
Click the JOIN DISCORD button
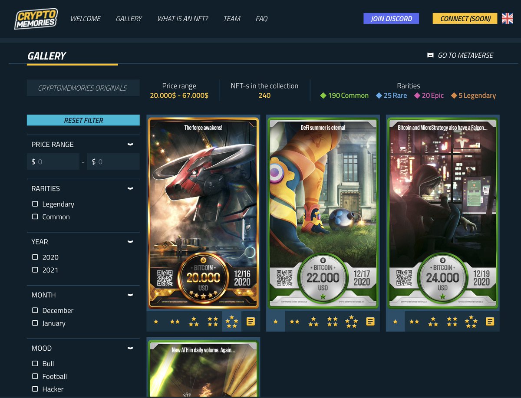(391, 19)
